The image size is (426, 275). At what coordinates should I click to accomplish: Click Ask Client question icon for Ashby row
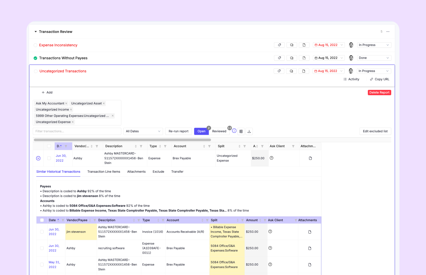click(x=272, y=158)
